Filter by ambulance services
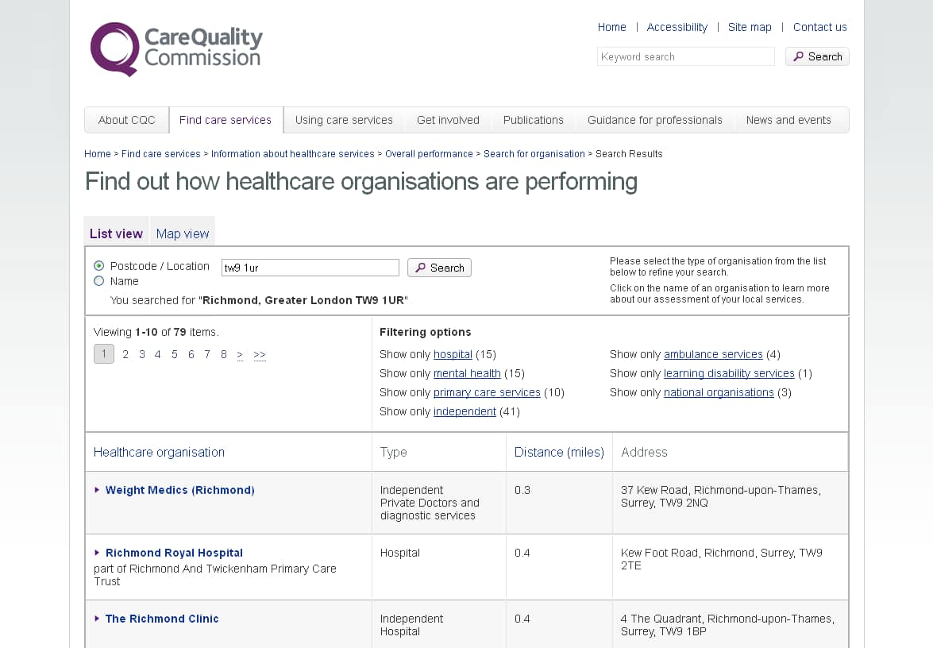The image size is (933, 648). 713,354
